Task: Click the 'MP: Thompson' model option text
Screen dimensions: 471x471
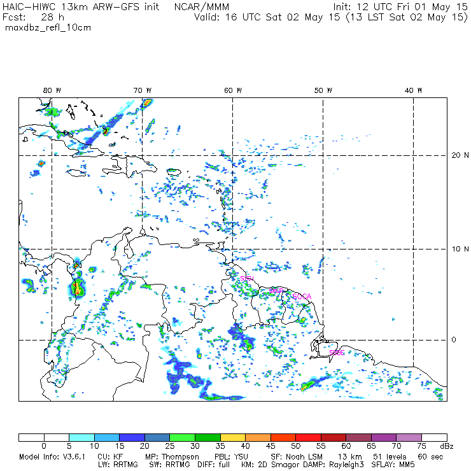Action: (x=172, y=457)
